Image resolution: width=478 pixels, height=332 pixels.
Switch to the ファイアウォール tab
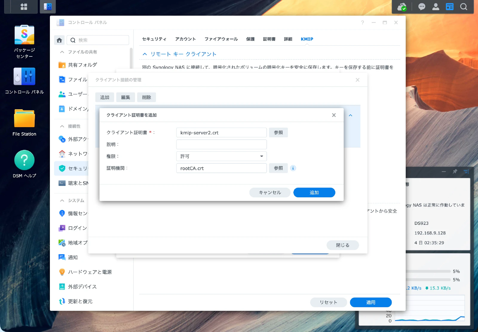221,39
